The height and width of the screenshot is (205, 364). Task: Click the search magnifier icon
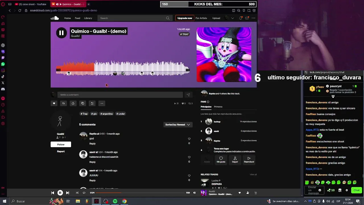coord(168,18)
